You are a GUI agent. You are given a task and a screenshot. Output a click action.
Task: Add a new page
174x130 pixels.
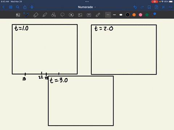[x=156, y=7]
